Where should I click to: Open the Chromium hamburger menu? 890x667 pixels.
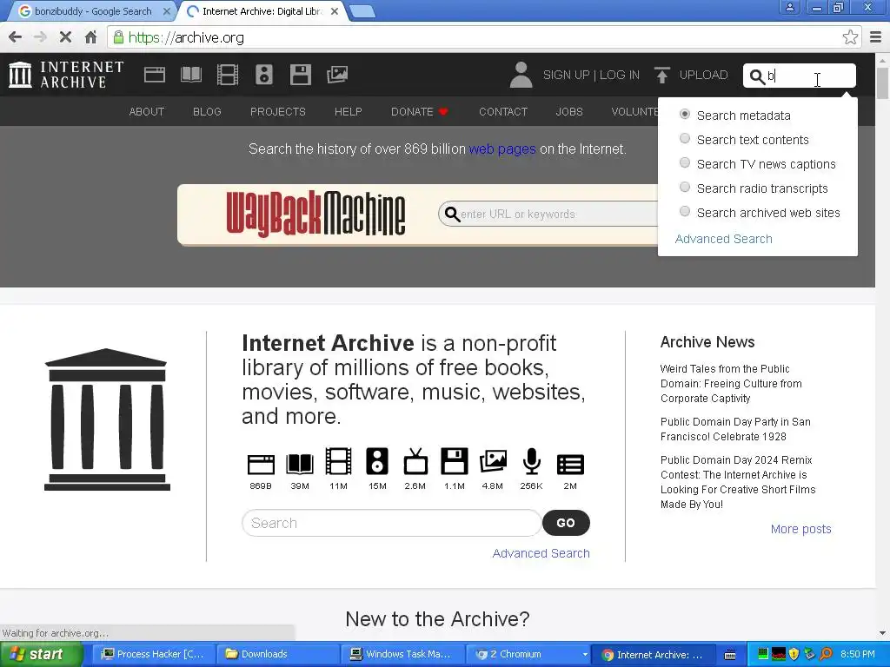[x=876, y=37]
